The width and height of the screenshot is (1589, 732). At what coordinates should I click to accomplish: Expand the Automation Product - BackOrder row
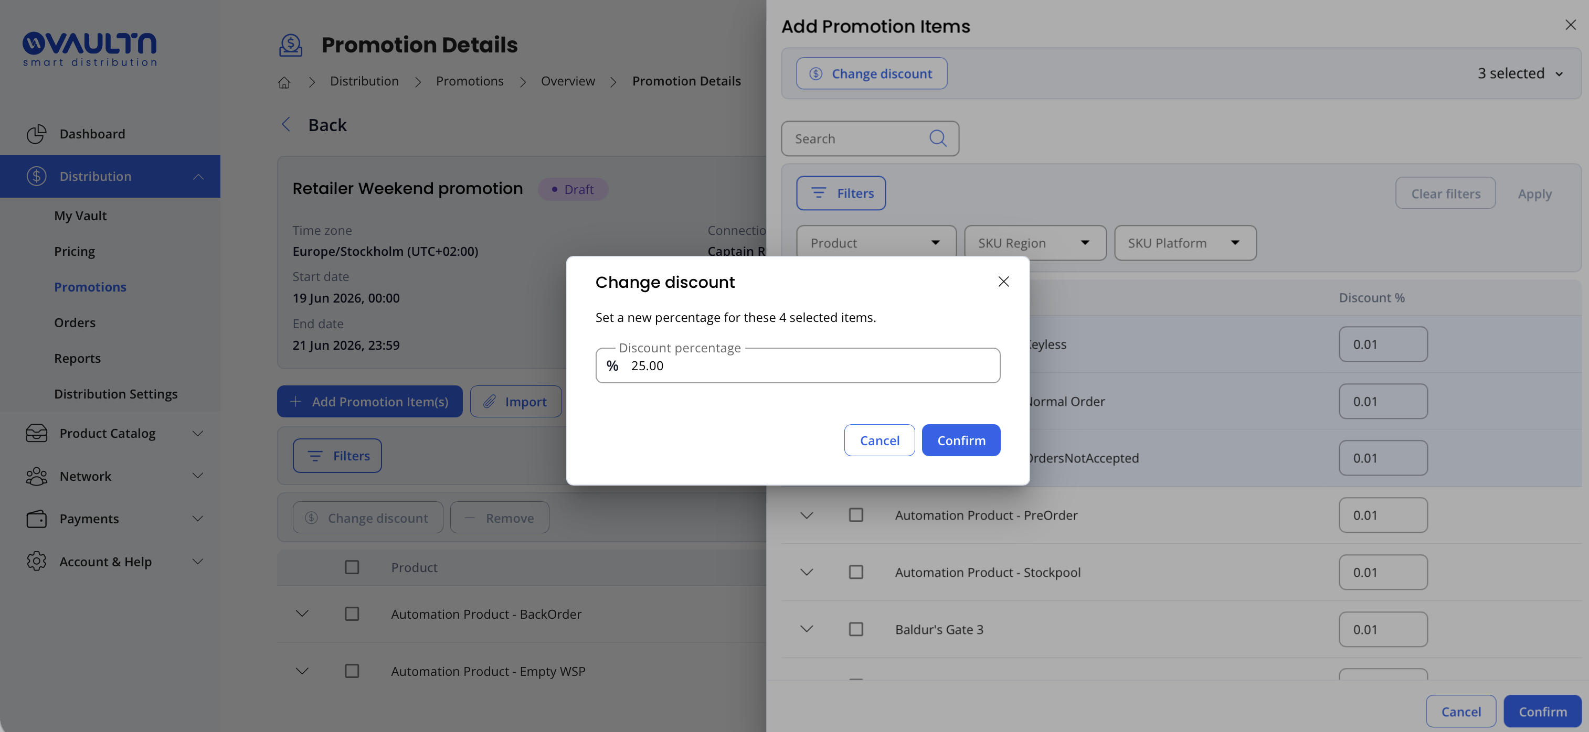pos(302,613)
